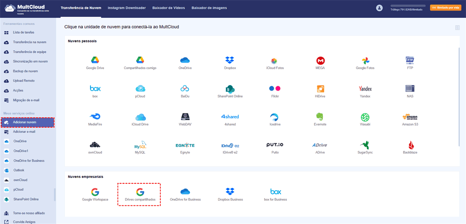The image size is (466, 224).
Task: Open Tome-se nosso afiliado link
Action: click(x=29, y=213)
